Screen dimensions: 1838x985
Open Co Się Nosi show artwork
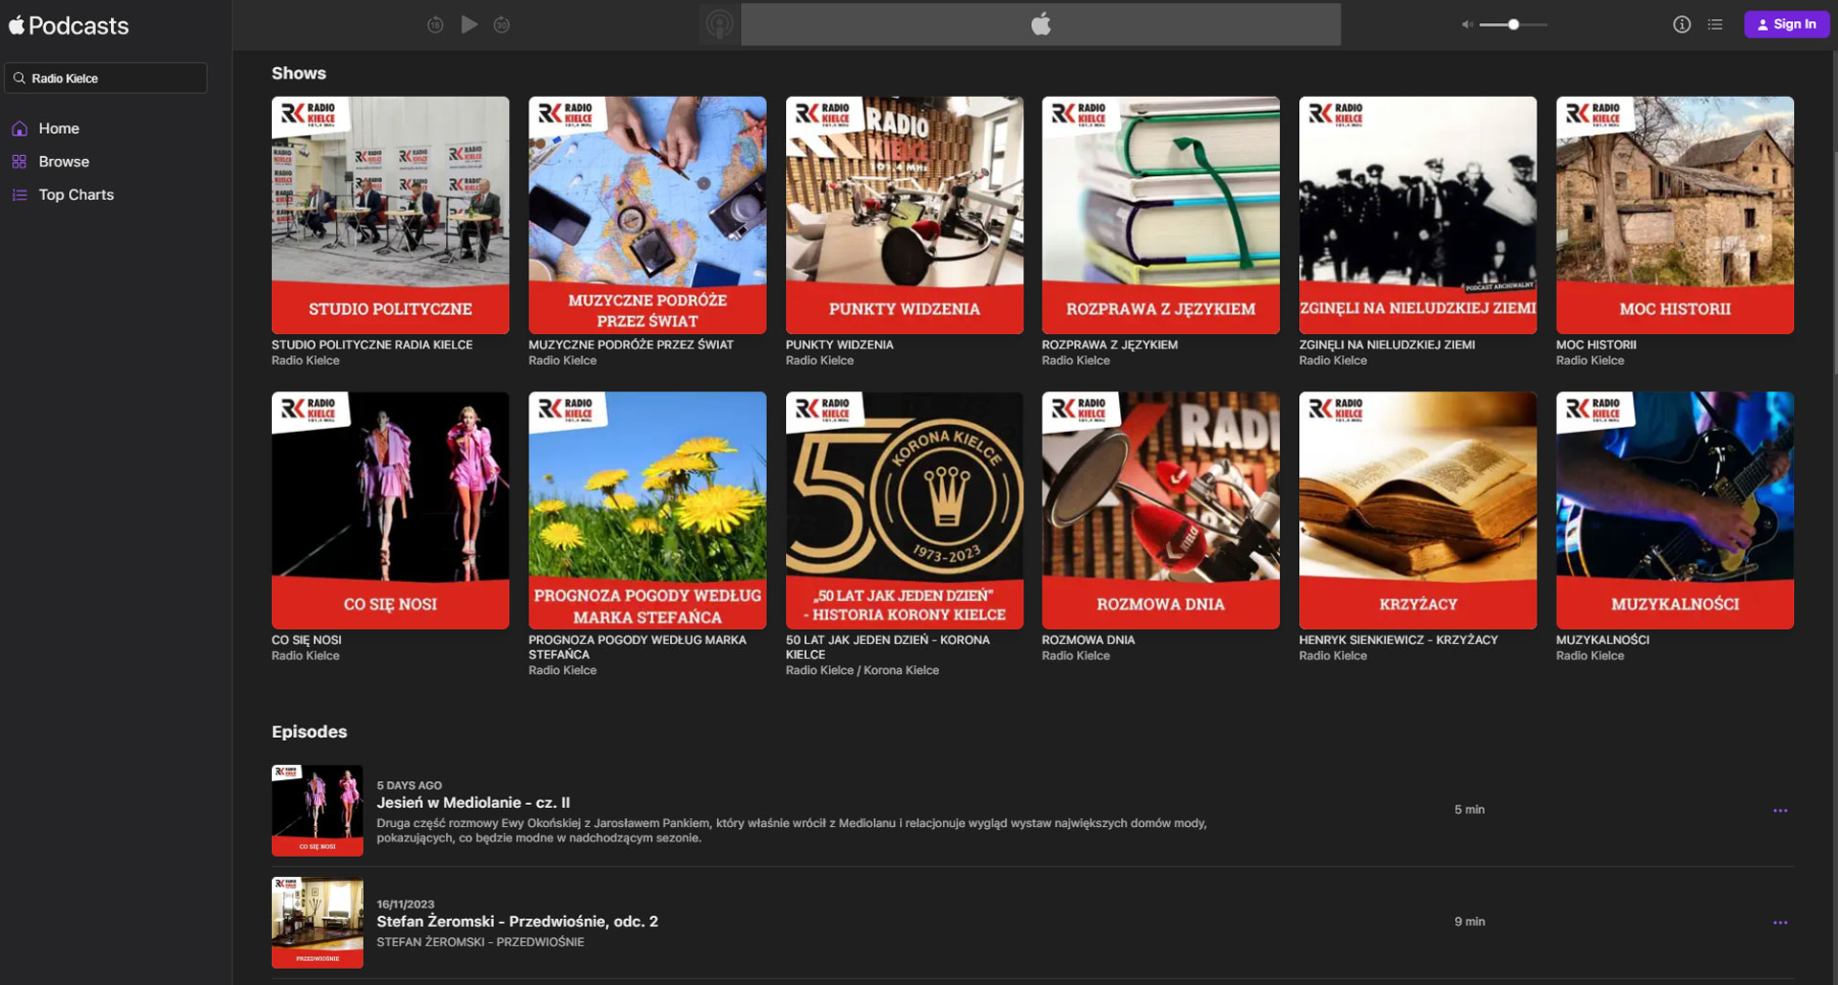(391, 510)
